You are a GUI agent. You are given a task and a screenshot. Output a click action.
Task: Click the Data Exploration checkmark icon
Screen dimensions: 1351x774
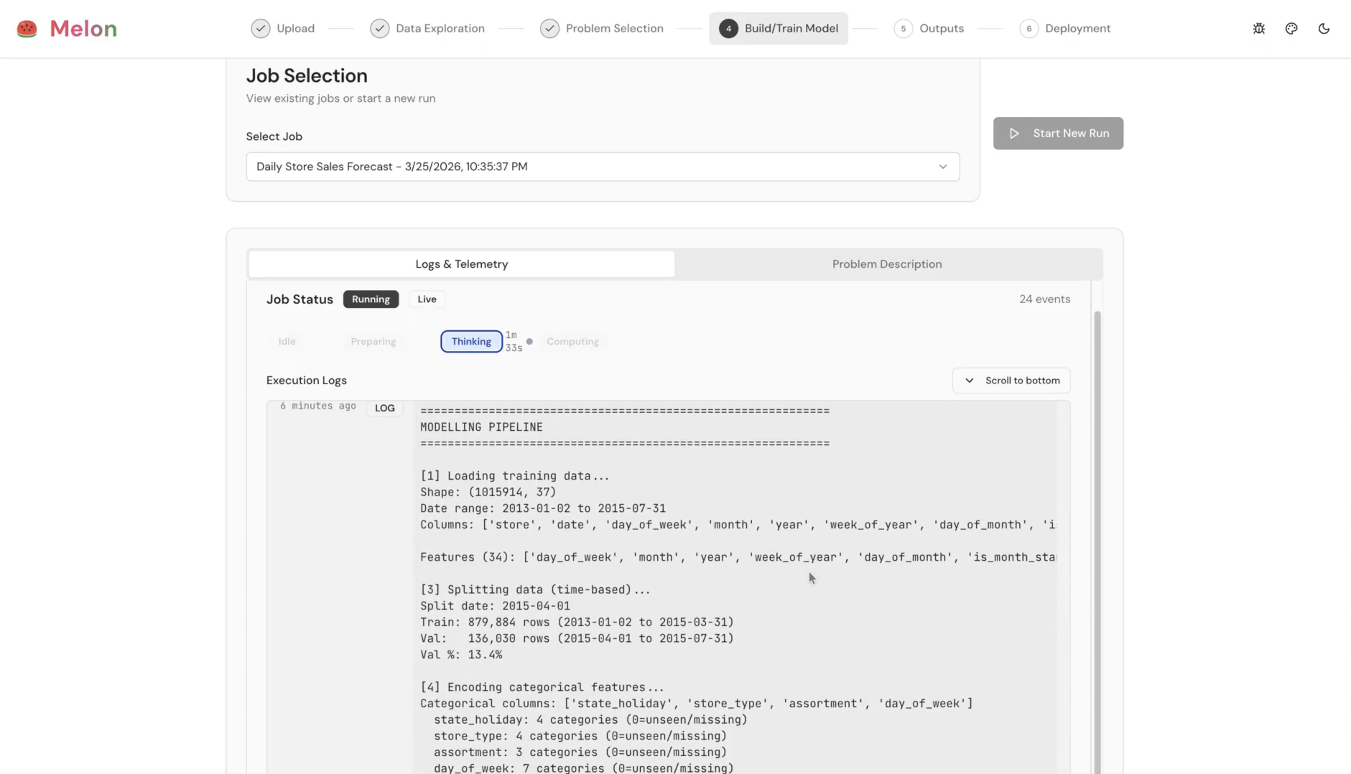[x=380, y=29]
